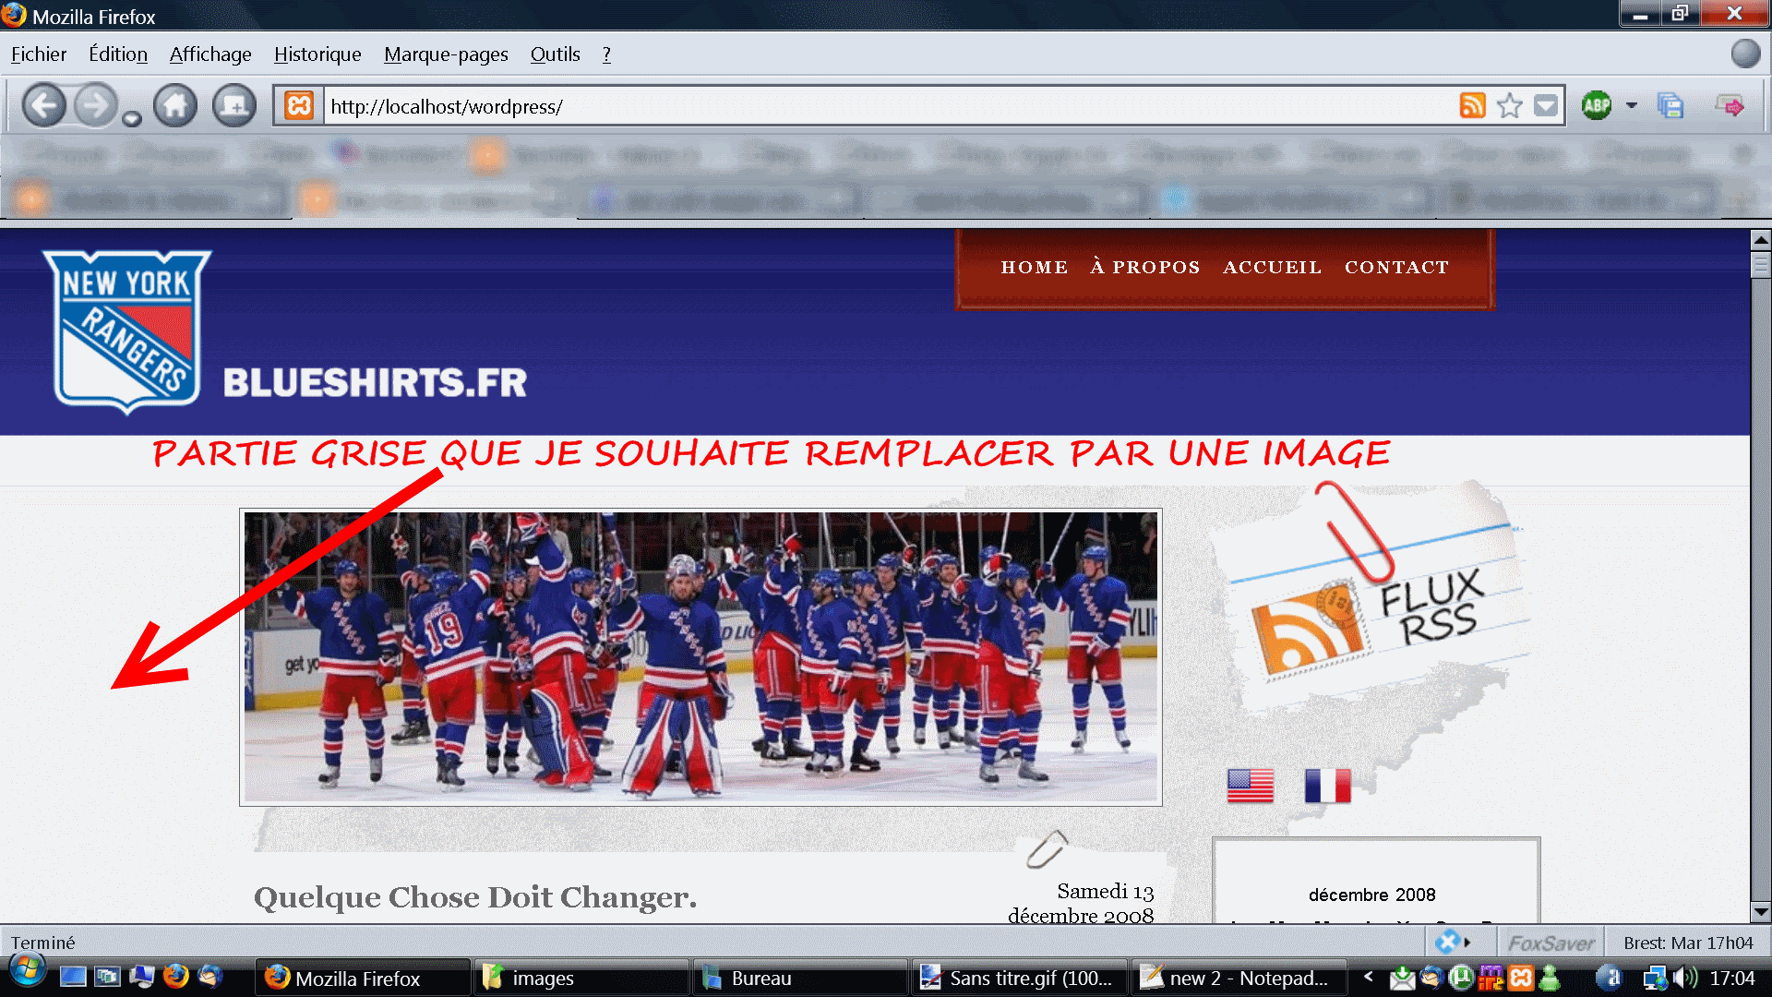
Task: Bookmark the page with the star icon
Action: [x=1510, y=106]
